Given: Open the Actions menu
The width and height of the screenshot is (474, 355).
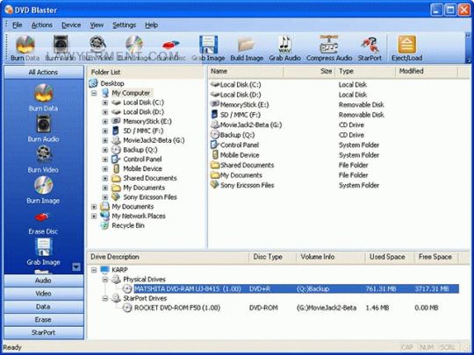Looking at the screenshot, I should [x=42, y=25].
